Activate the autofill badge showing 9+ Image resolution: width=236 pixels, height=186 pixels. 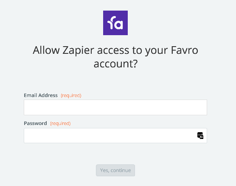(x=202, y=137)
